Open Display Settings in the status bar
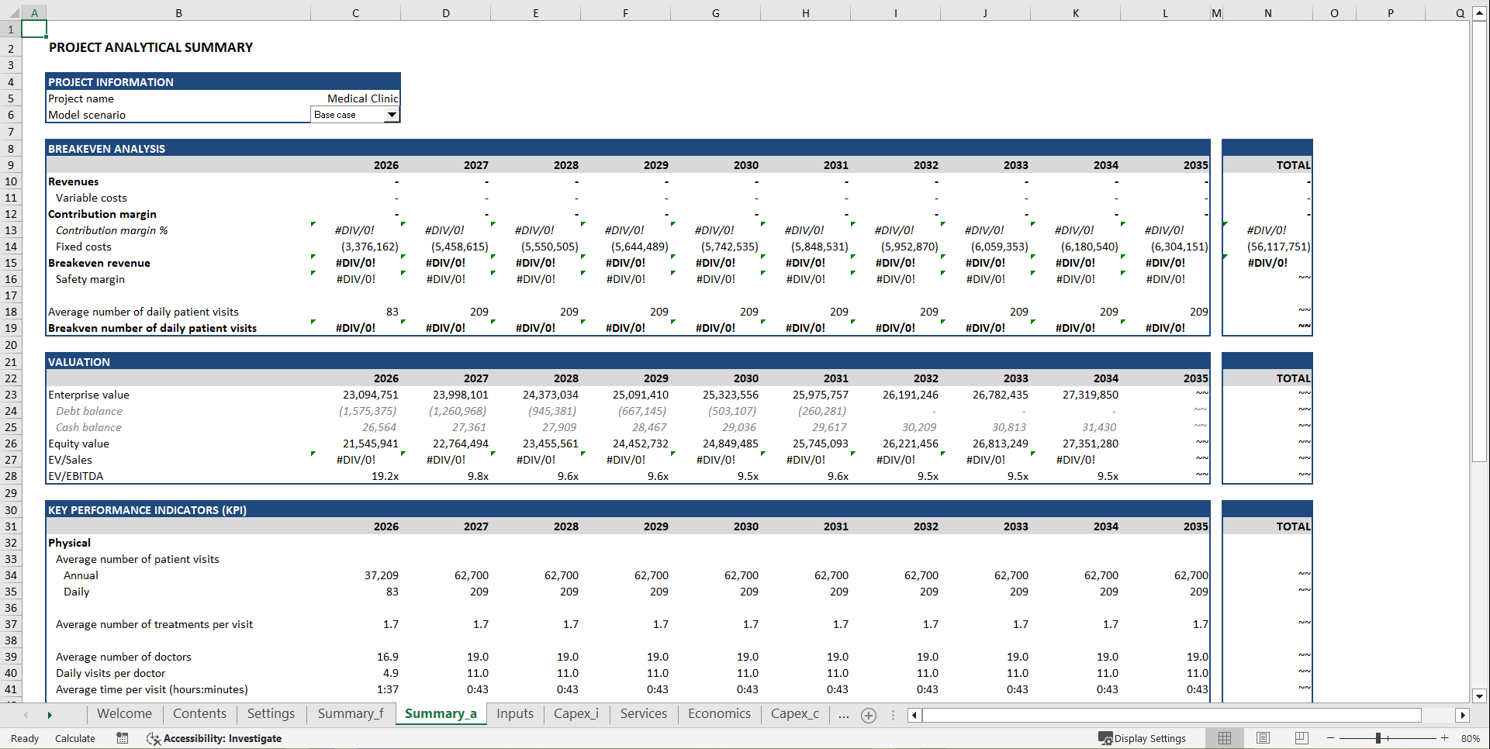The image size is (1490, 749). coord(1144,738)
